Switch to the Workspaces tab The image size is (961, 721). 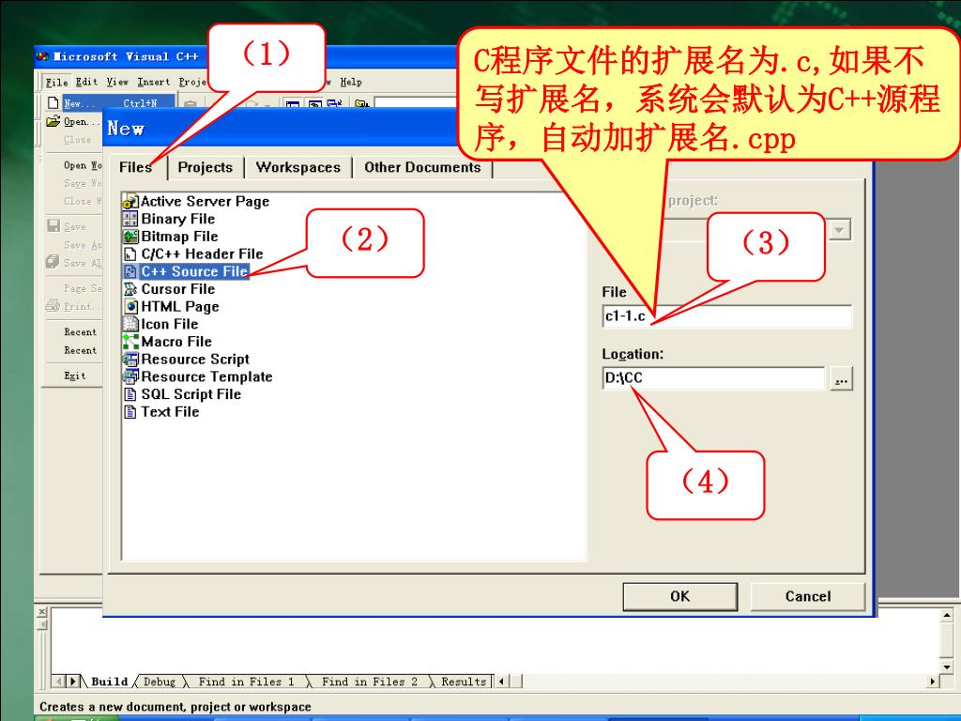[x=297, y=167]
